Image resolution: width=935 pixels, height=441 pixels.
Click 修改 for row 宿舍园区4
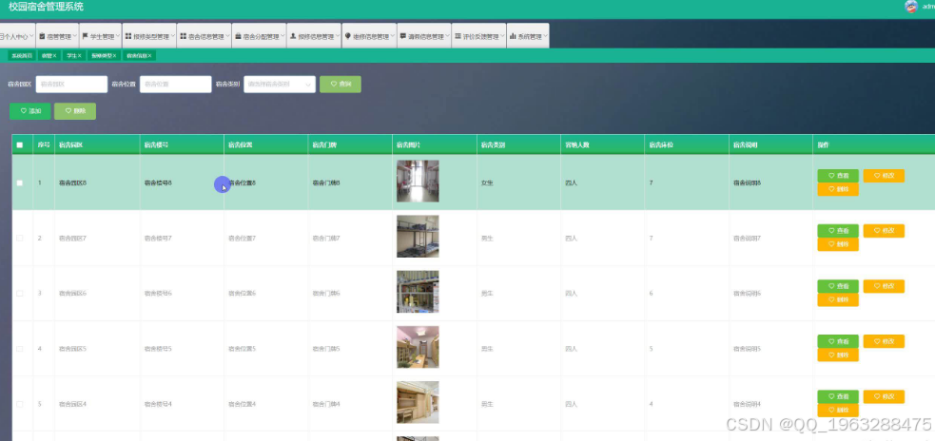[884, 396]
